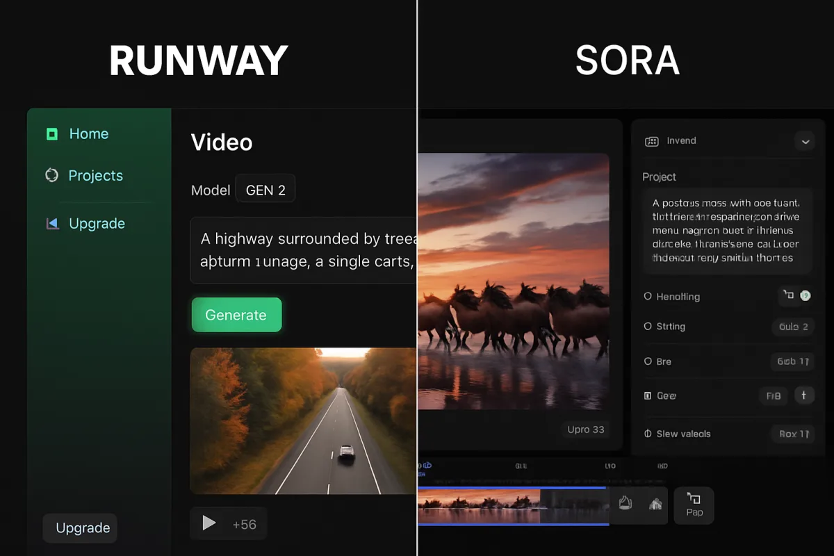The image size is (834, 556).
Task: Click the green Generate button
Action: (x=236, y=315)
